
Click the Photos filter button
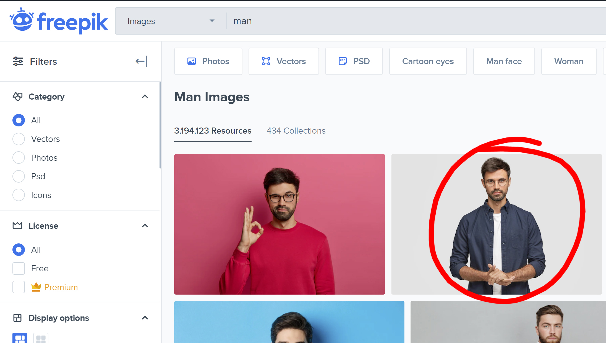tap(208, 61)
